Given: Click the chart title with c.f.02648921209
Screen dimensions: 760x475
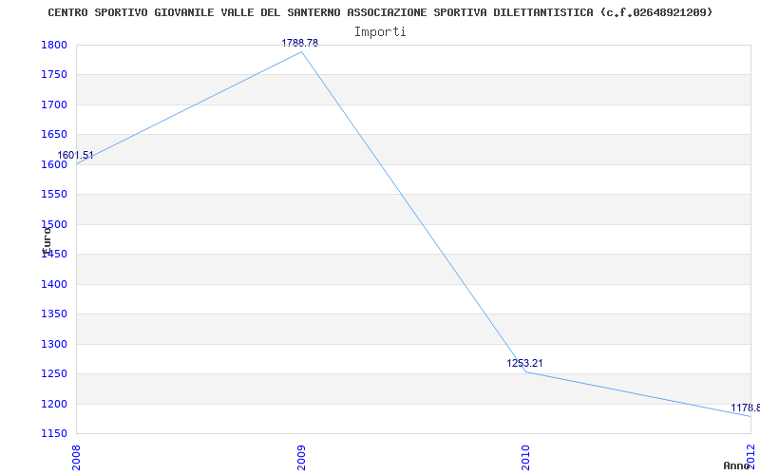Looking at the screenshot, I should click(380, 12).
